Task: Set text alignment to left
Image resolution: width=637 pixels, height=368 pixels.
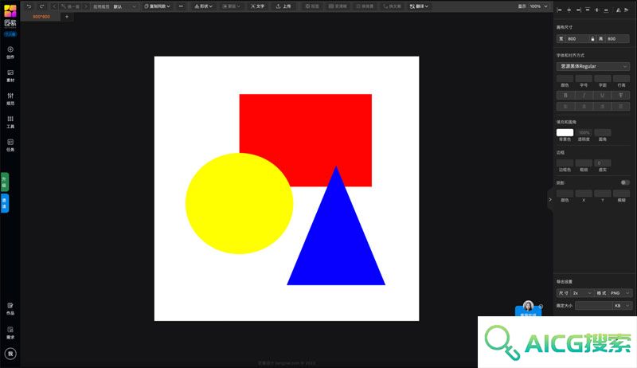Action: click(x=565, y=107)
